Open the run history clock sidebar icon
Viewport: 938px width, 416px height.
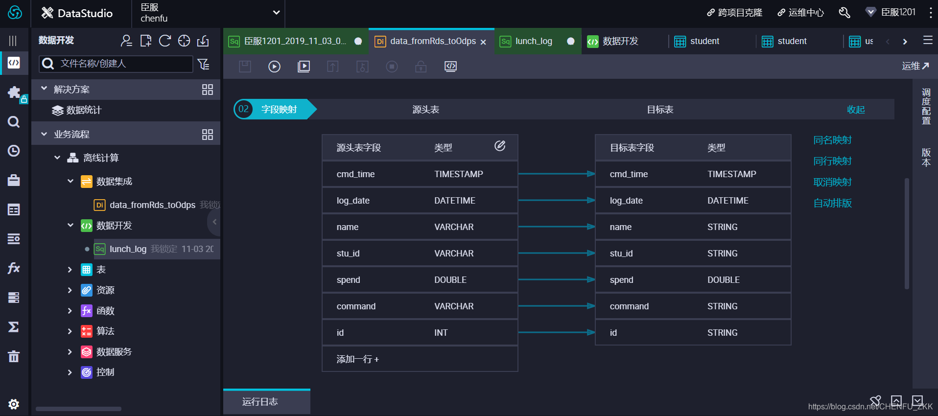(14, 151)
